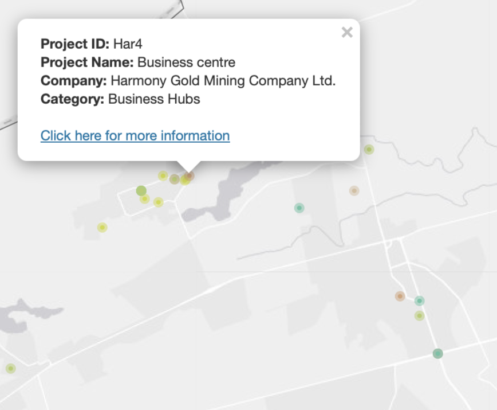Click the olive-brown marker in the cluster below popup
Viewport: 497px width, 410px height.
174,179
